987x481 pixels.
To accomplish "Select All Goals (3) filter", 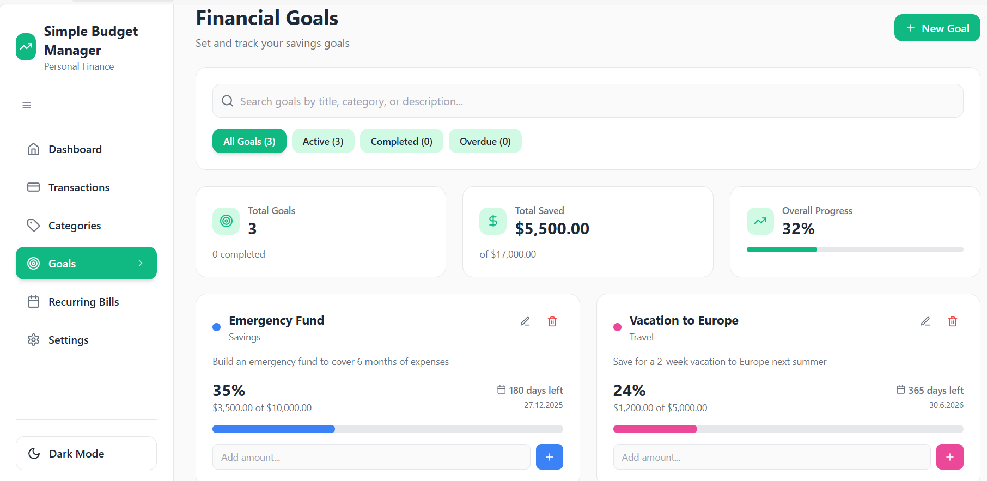I will pos(249,141).
